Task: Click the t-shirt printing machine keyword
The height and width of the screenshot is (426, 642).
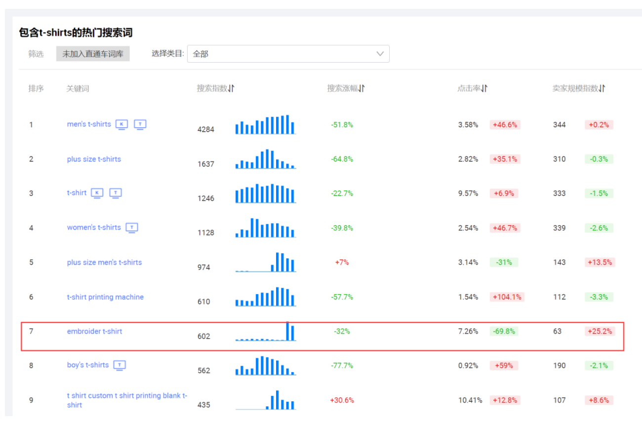Action: 105,297
